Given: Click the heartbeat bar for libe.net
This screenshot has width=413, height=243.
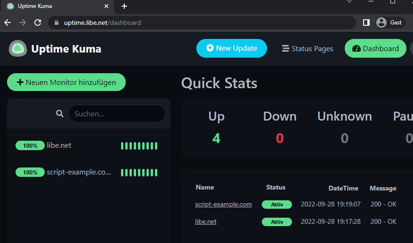Looking at the screenshot, I should point(139,146).
